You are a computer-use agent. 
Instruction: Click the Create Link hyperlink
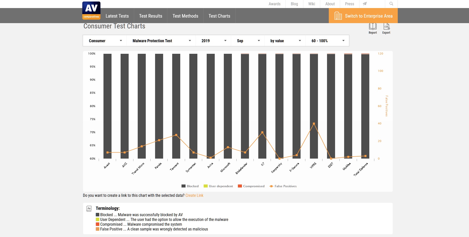[194, 196]
